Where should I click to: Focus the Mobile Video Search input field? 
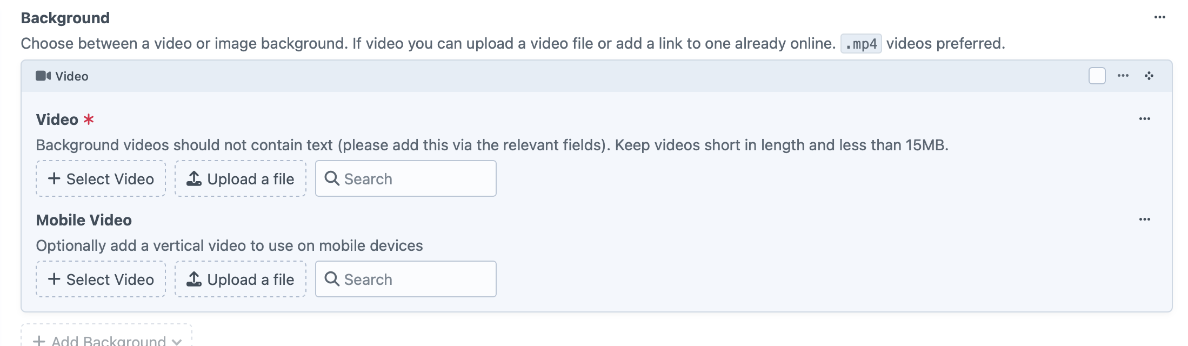406,279
